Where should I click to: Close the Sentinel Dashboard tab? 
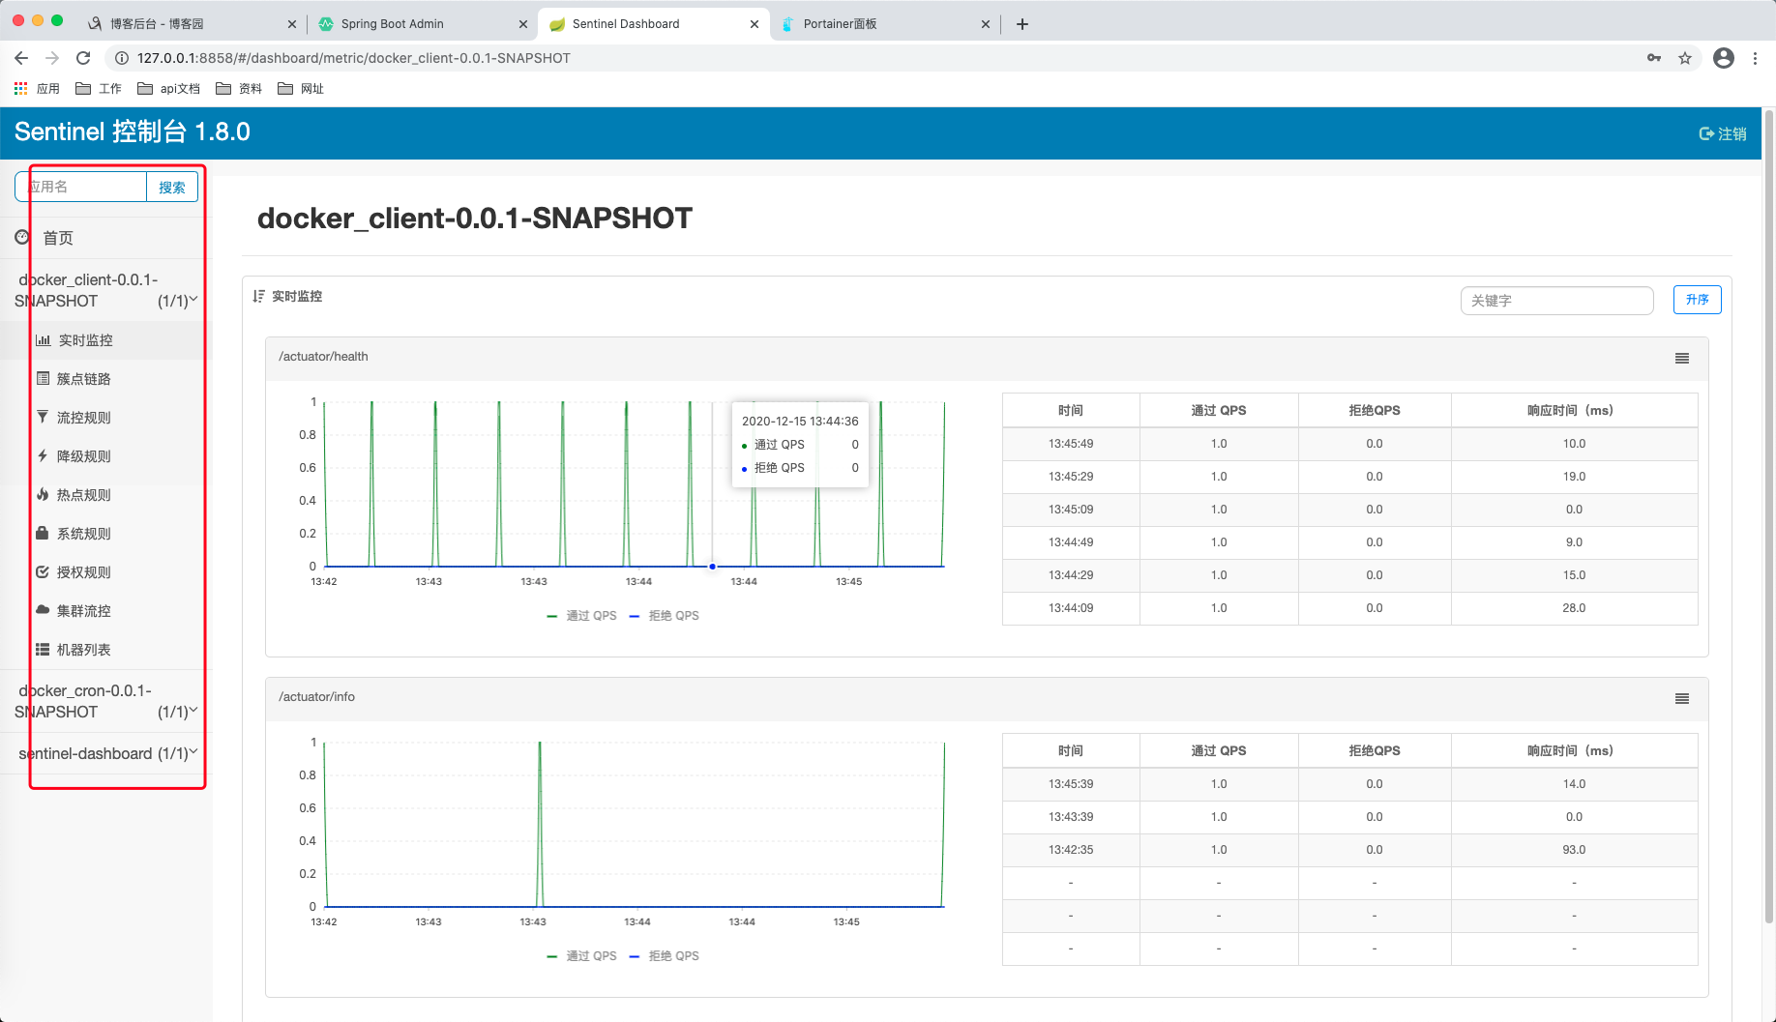(755, 24)
